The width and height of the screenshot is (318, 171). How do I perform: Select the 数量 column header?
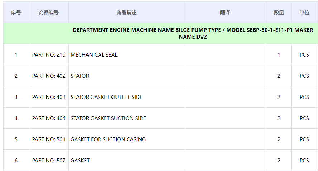click(279, 13)
